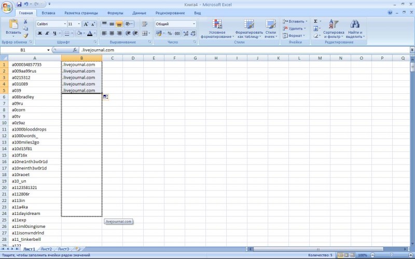Screen dimensions: 415x259
Task: Increase cell indent
Action: [135, 33]
